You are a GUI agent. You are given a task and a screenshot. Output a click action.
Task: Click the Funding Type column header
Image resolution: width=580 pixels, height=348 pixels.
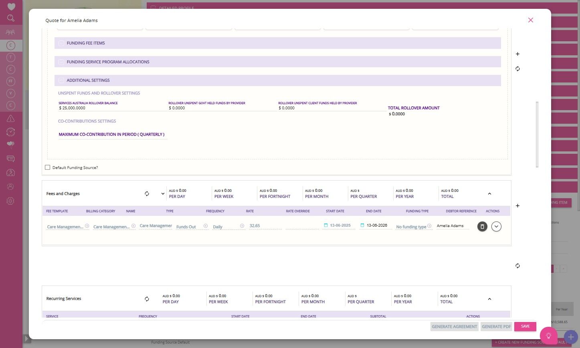pyautogui.click(x=417, y=211)
